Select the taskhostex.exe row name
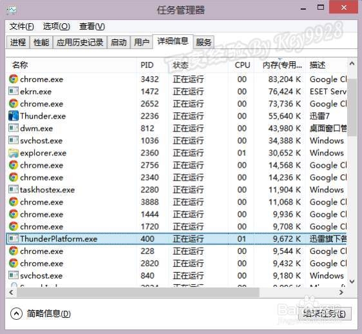 pos(47,190)
